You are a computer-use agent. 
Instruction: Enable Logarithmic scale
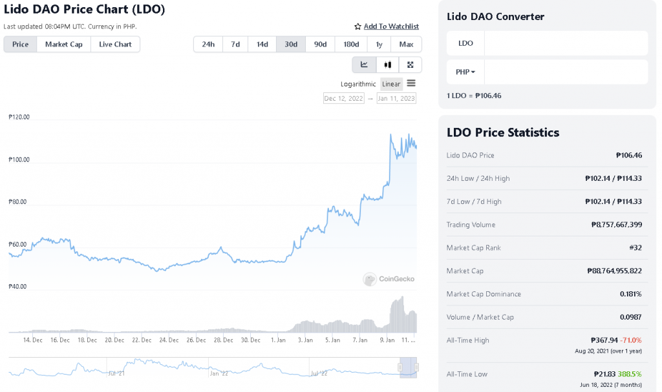[358, 84]
